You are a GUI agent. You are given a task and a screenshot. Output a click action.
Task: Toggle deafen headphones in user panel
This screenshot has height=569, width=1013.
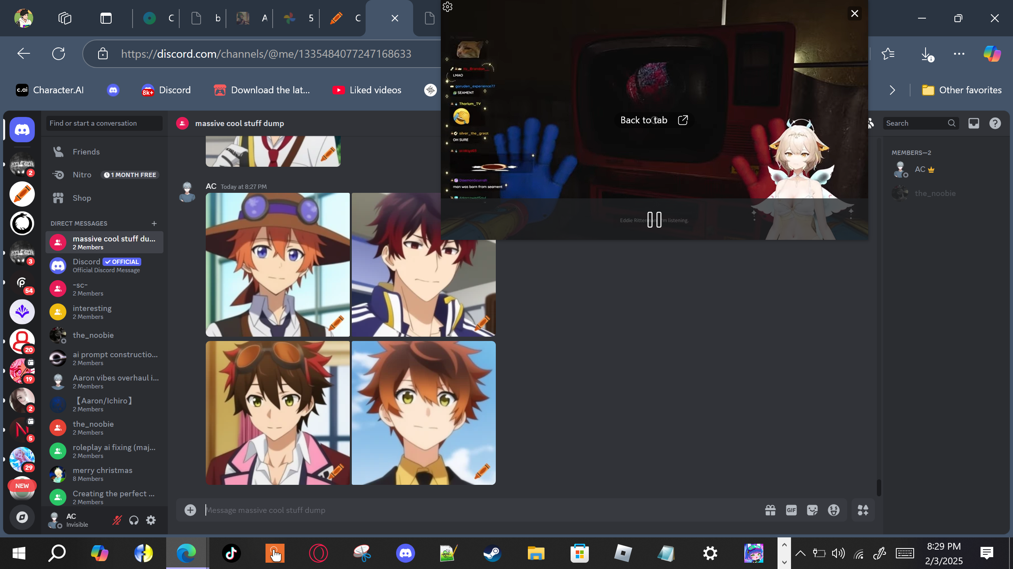tap(134, 520)
